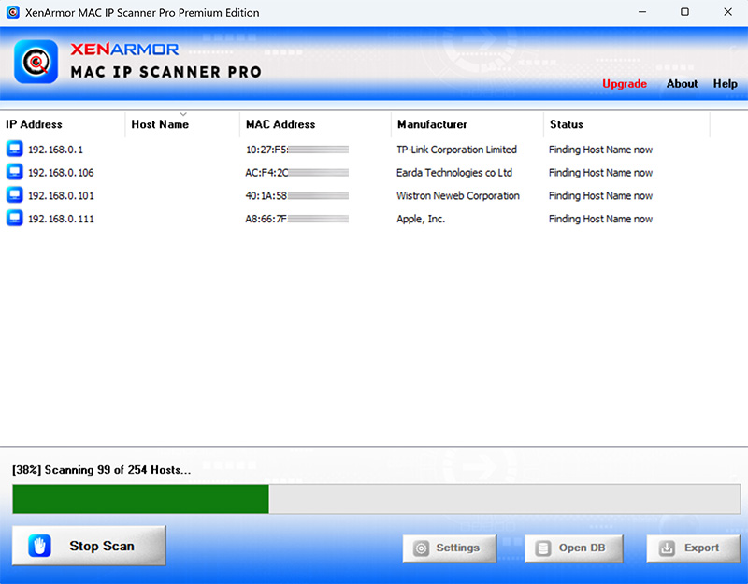Click MAC address starting 40:1A:58
Viewport: 748px width, 584px height.
296,196
